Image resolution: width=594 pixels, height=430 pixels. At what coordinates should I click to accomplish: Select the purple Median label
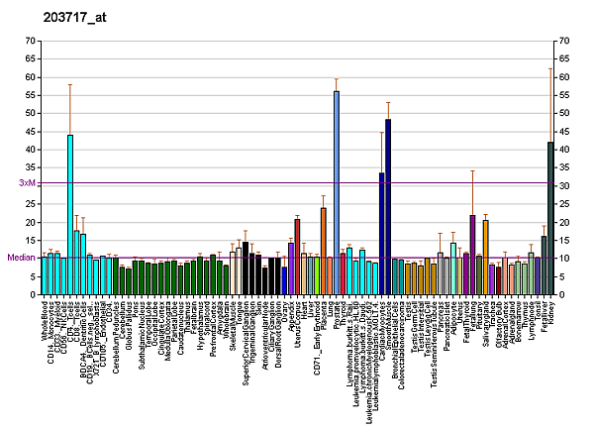point(23,258)
